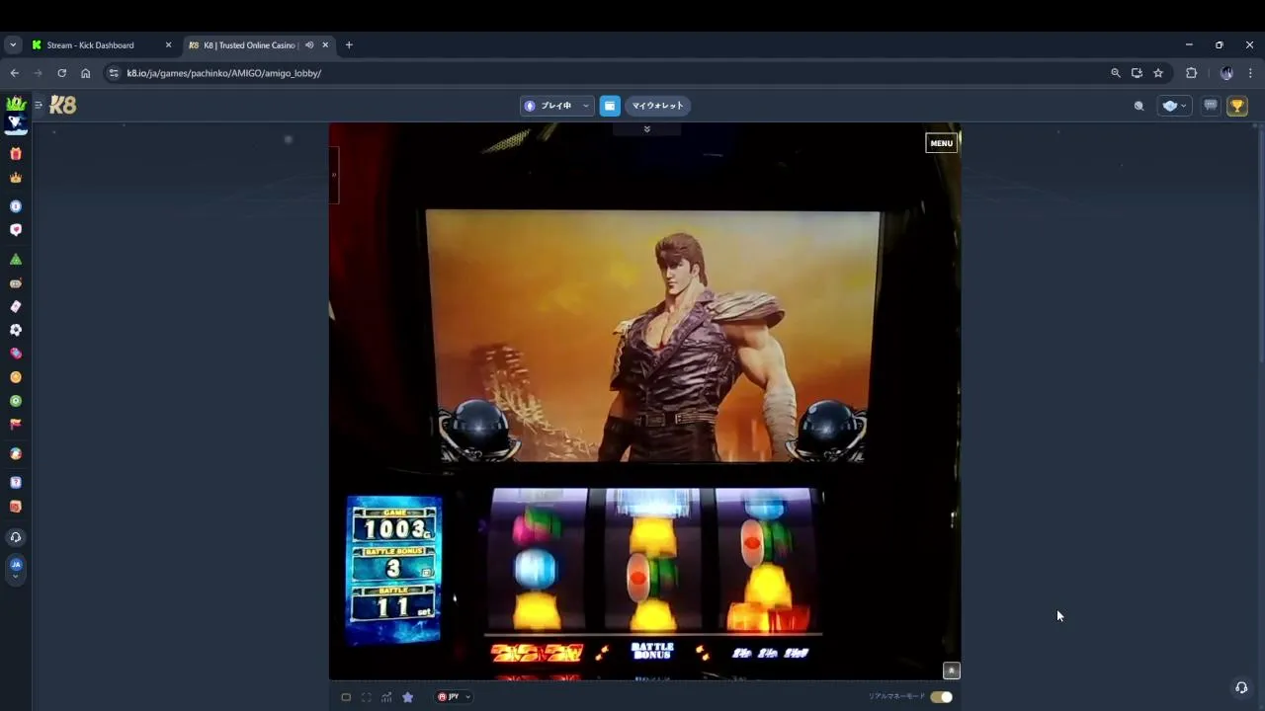The image size is (1265, 711).
Task: Click the search magnifier in K8 header
Action: (x=1138, y=106)
